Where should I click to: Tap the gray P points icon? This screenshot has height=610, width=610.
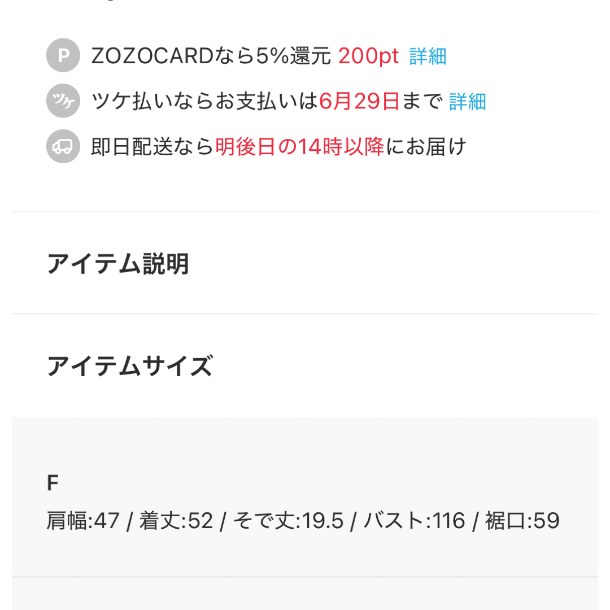(x=63, y=55)
